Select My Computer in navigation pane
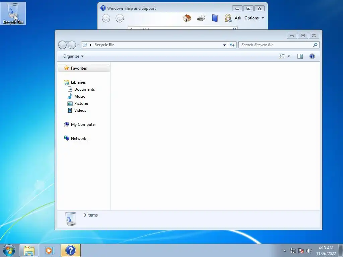Screen dimensions: 343x257 tap(83, 124)
